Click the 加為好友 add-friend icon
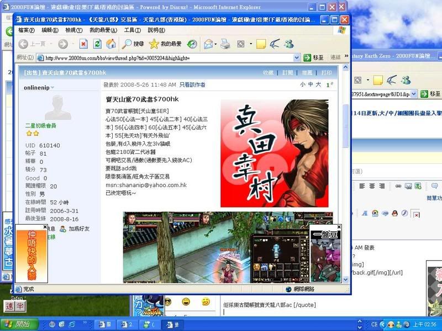Screen dimensions: 442x331 (x=63, y=229)
